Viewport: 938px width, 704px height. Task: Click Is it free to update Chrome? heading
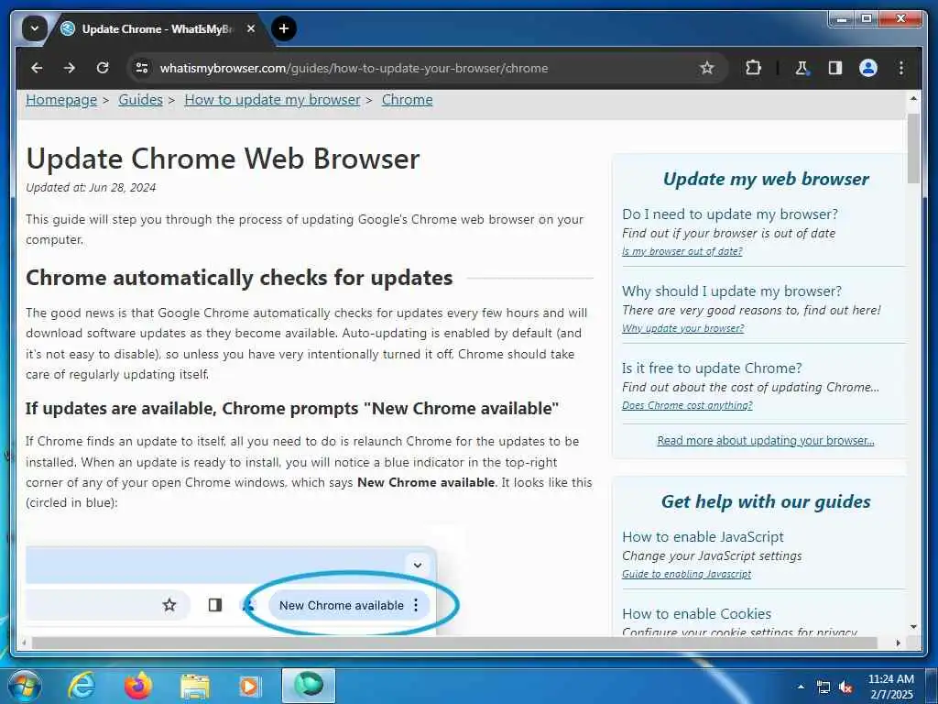click(x=712, y=368)
